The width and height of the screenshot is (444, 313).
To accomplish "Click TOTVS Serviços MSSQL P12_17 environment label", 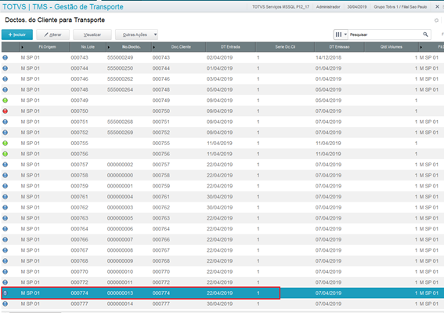I will click(x=280, y=7).
